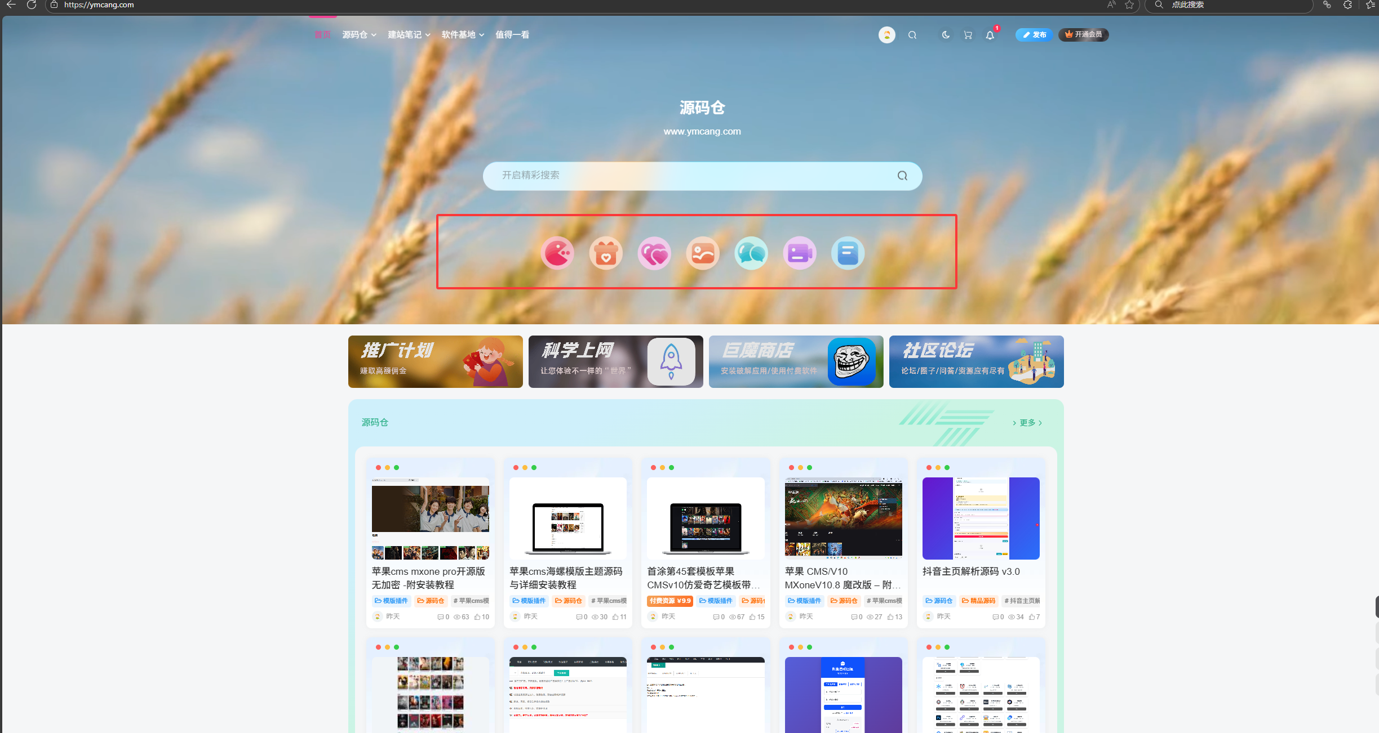The height and width of the screenshot is (733, 1379).
Task: Click the pink double hearts circle icon
Action: point(654,253)
